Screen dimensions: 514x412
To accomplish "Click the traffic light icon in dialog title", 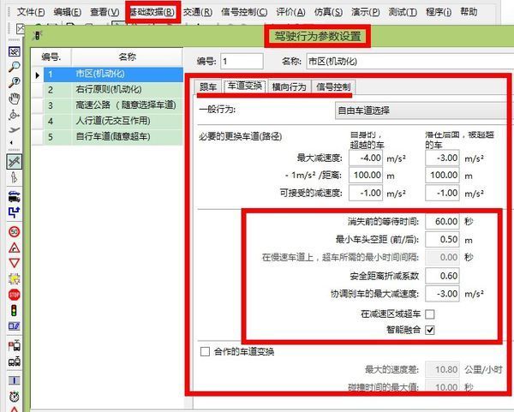I will (x=37, y=35).
